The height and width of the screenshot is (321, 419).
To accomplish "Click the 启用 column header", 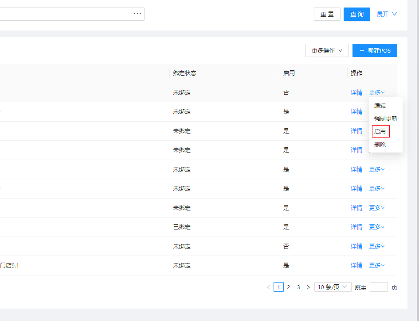I will click(289, 73).
